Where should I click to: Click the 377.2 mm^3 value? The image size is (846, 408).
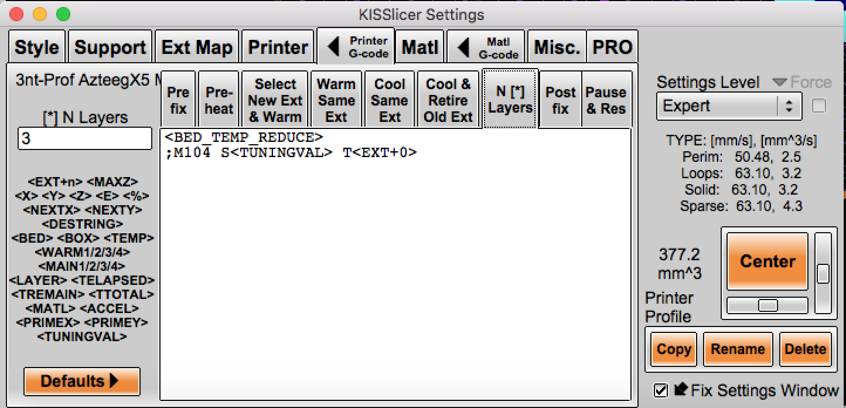point(680,264)
